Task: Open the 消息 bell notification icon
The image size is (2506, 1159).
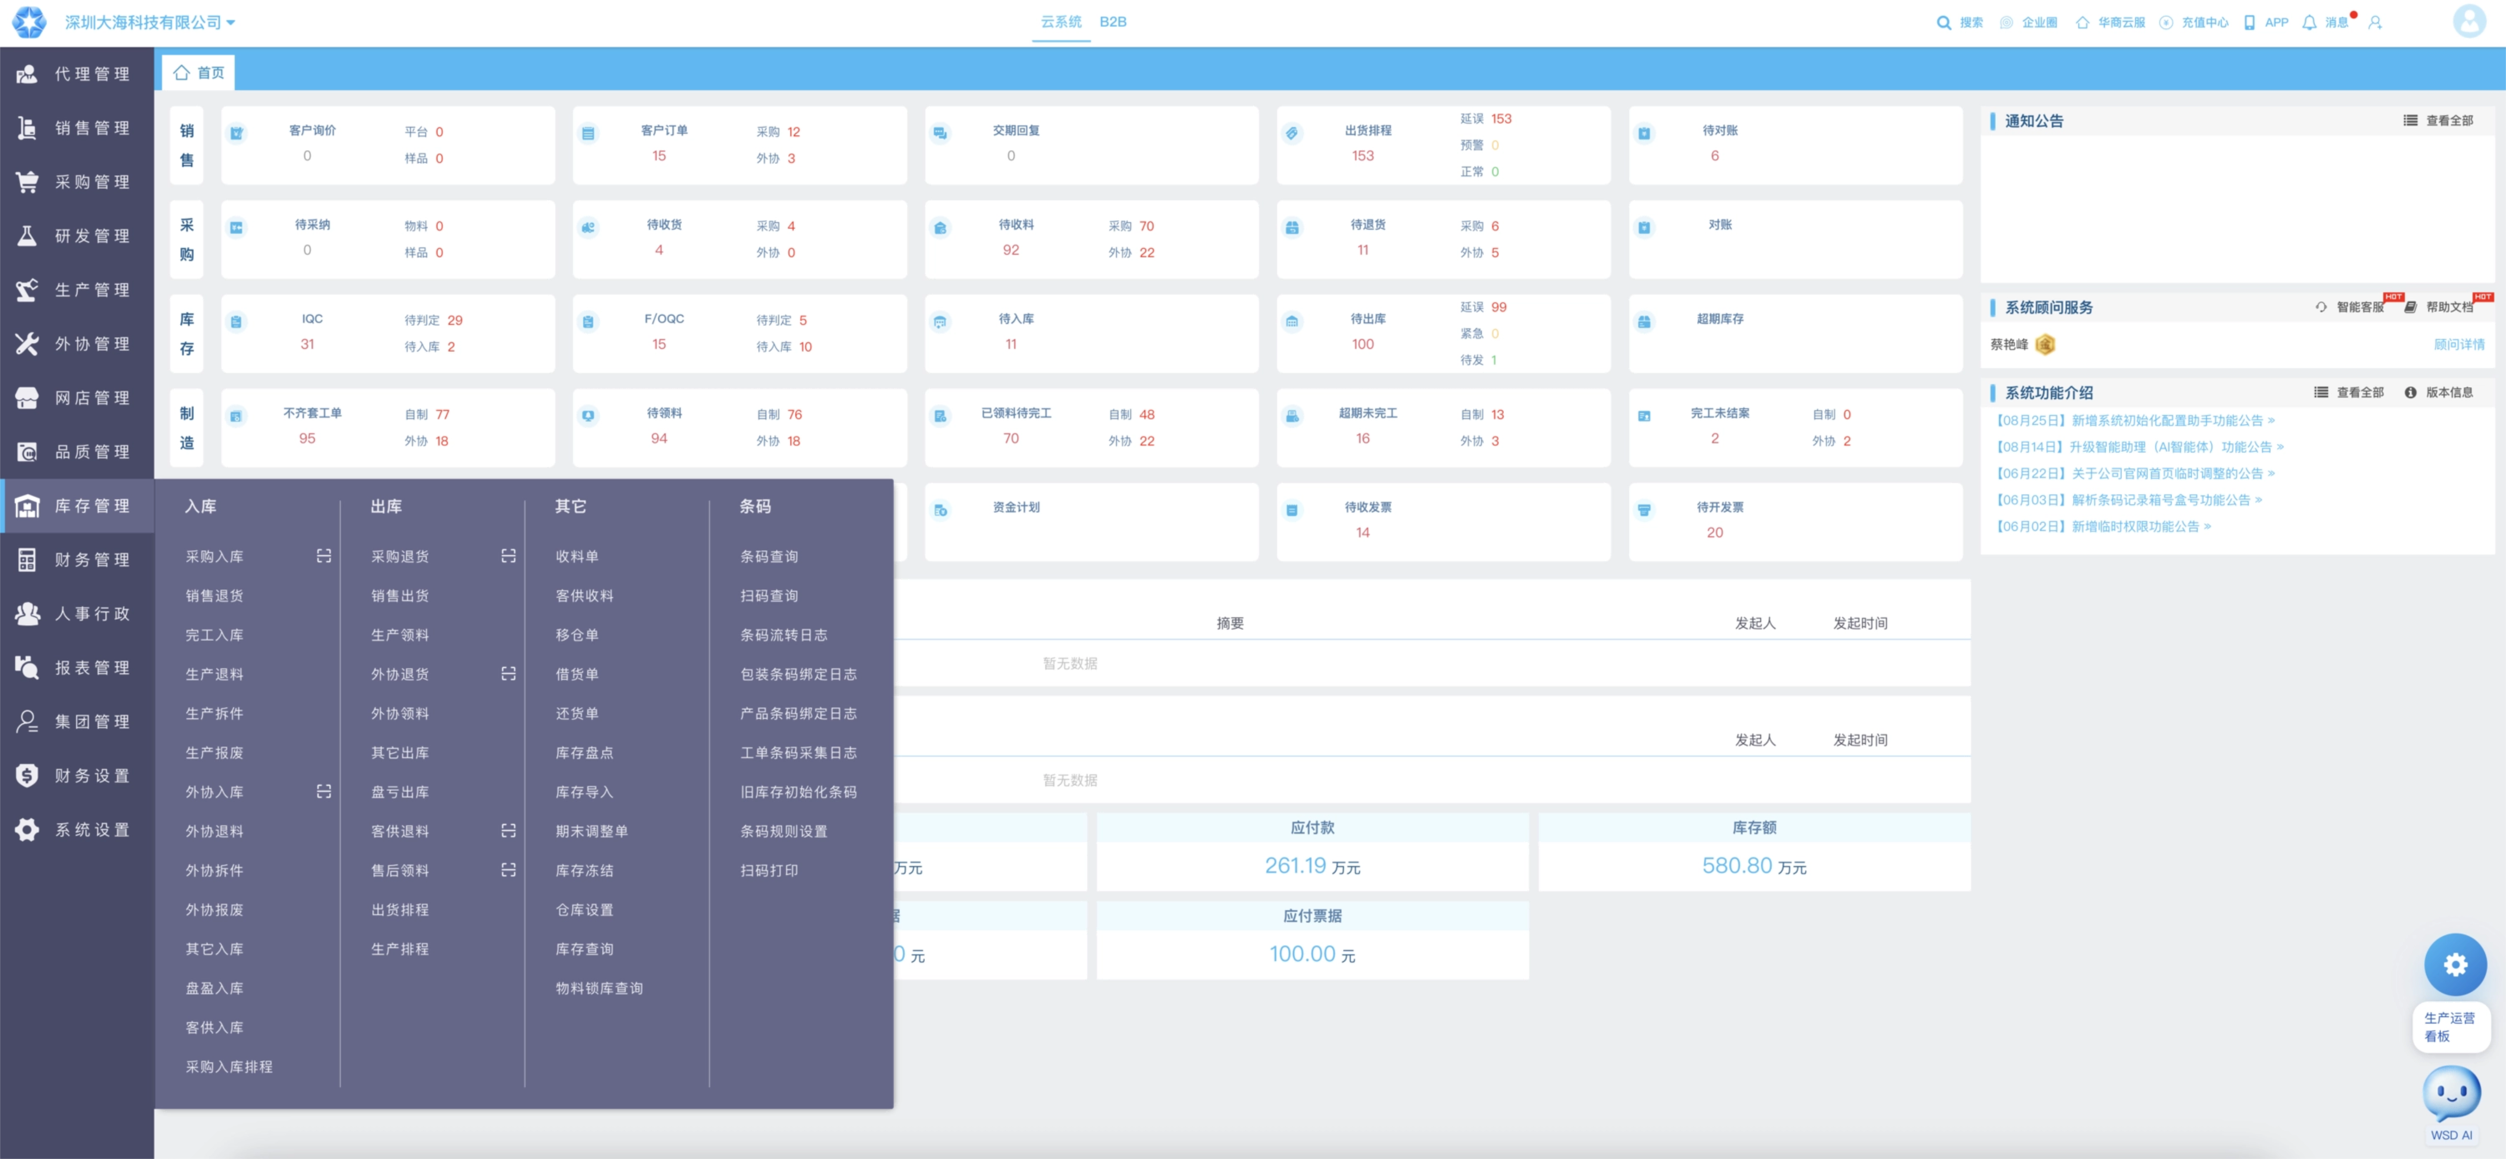Action: 2309,23
